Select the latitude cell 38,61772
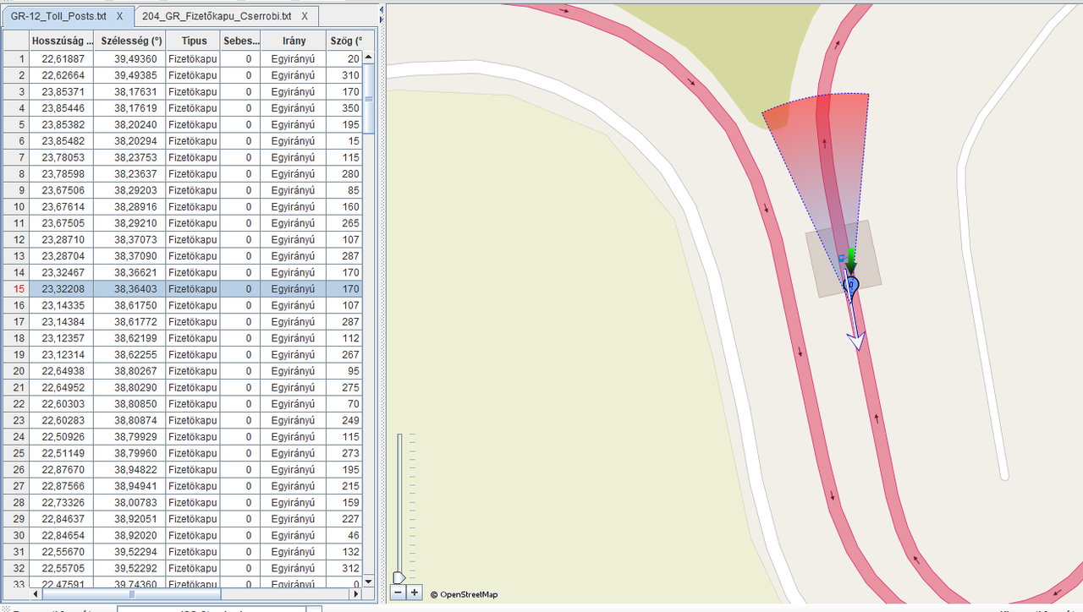Image resolution: width=1083 pixels, height=612 pixels. [129, 322]
